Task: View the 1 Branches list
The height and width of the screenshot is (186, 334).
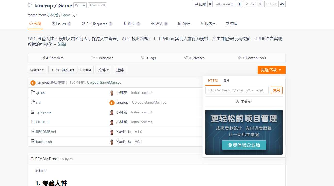Action: [x=102, y=58]
